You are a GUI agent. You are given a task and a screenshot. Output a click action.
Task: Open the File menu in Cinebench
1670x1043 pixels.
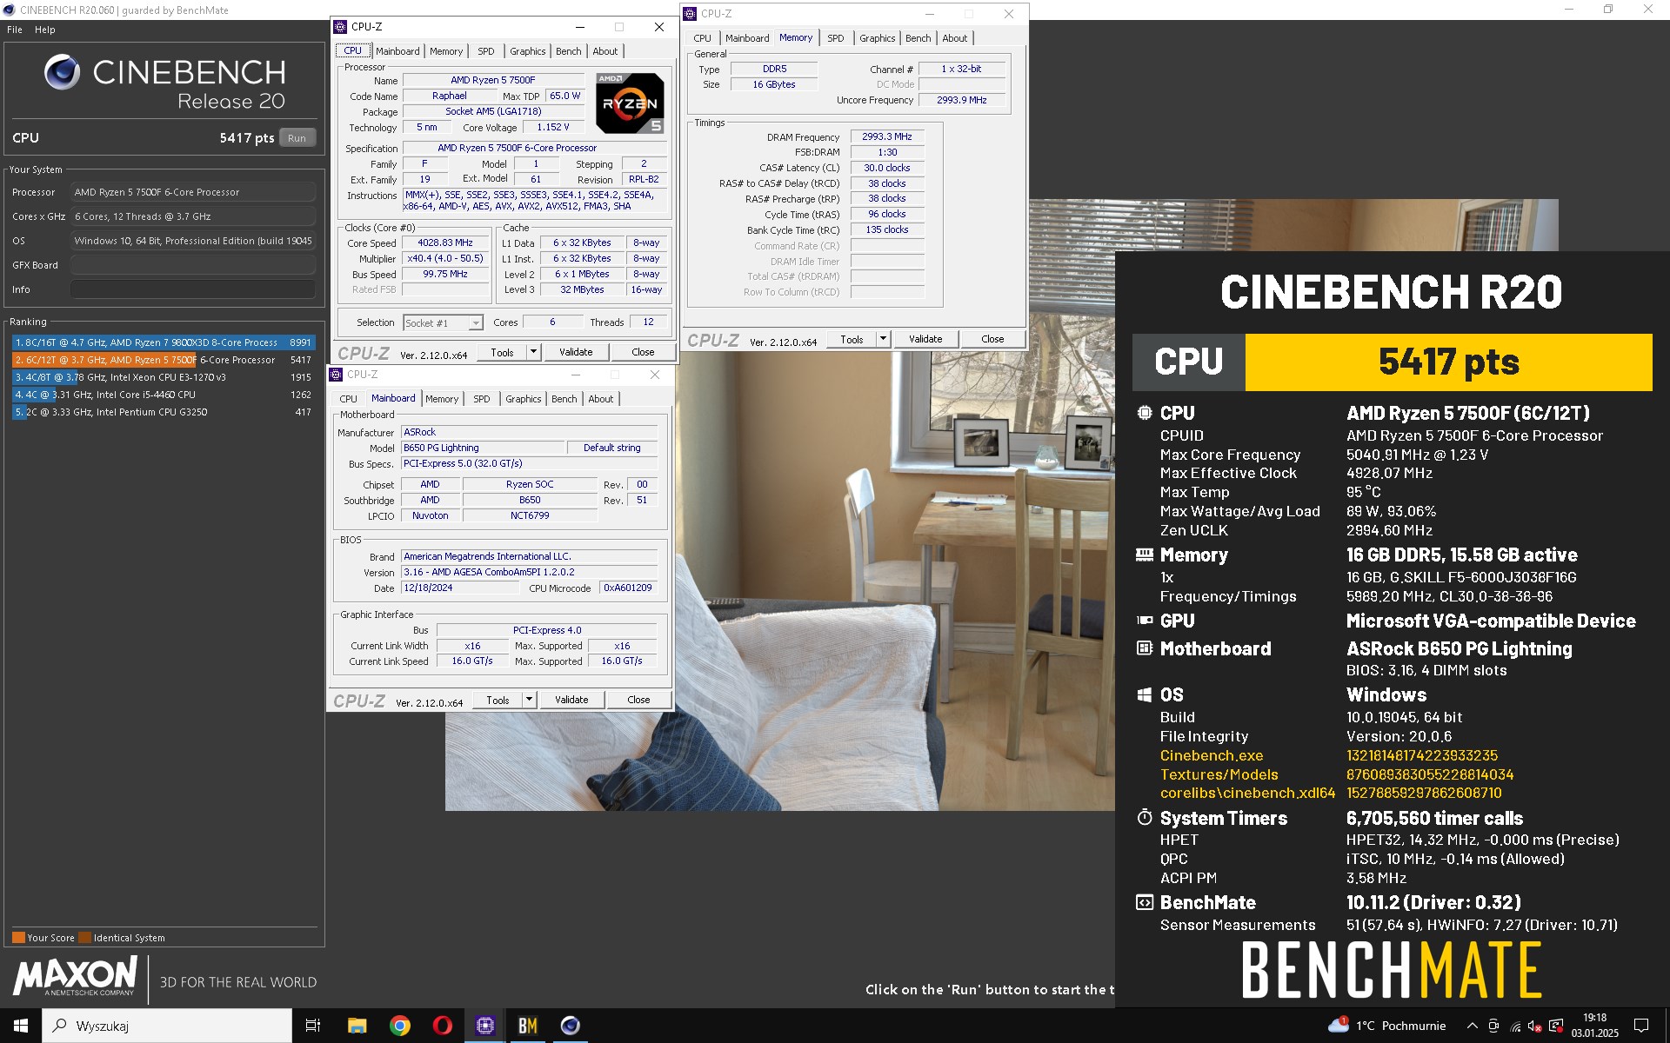point(15,30)
